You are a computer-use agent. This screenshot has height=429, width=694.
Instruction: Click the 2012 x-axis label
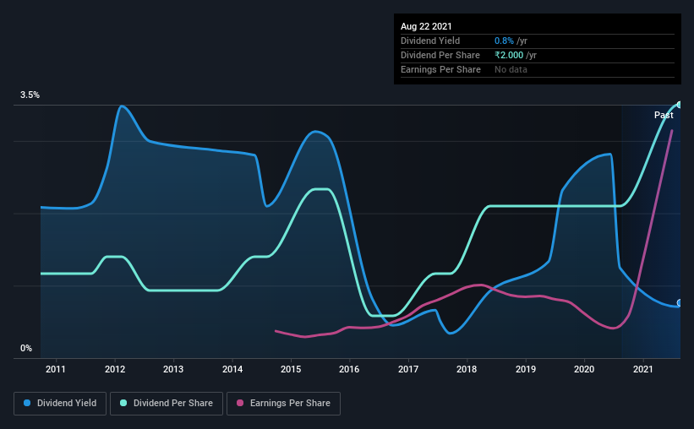pos(115,369)
